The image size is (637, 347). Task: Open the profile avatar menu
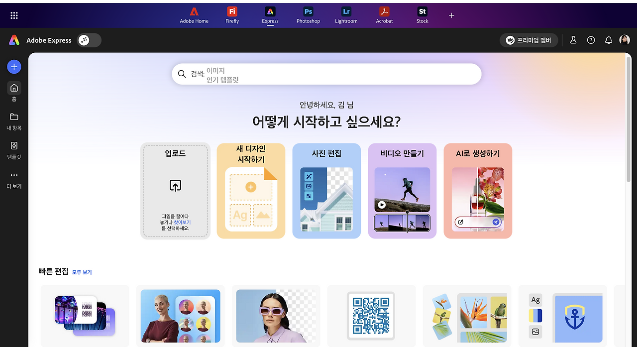[x=625, y=40]
